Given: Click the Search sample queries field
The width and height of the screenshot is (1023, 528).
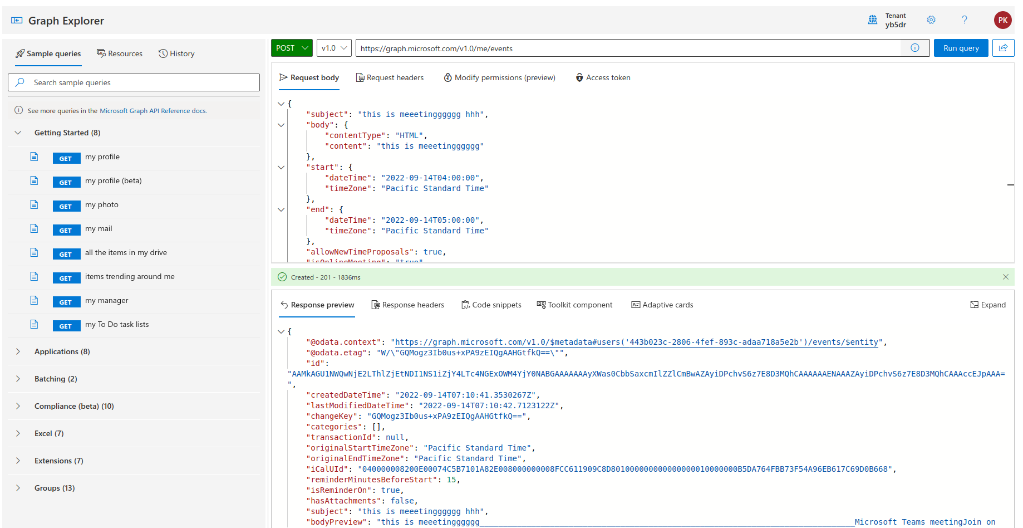Looking at the screenshot, I should point(134,82).
